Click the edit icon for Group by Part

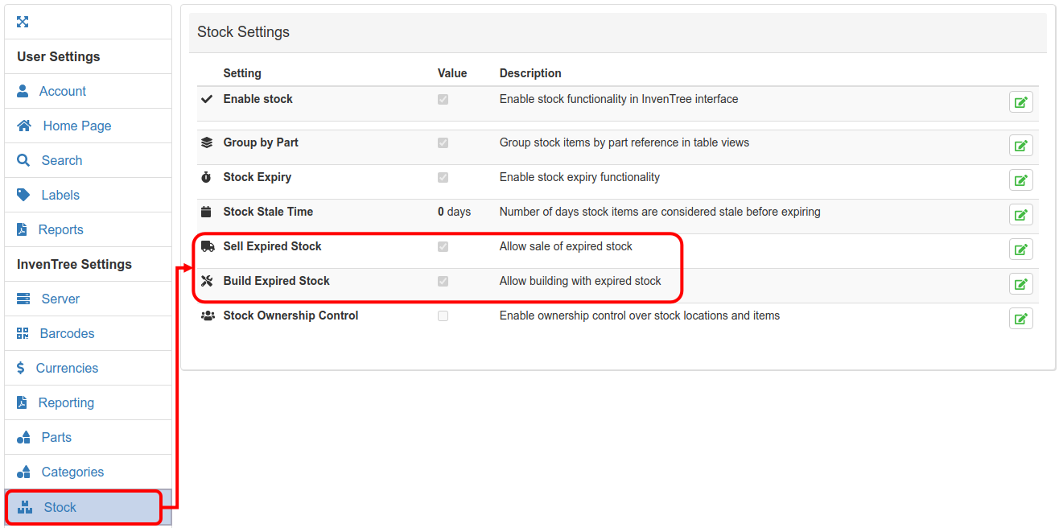click(x=1020, y=146)
